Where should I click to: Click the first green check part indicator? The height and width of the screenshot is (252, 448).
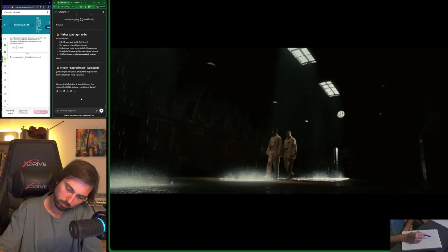coord(5,45)
